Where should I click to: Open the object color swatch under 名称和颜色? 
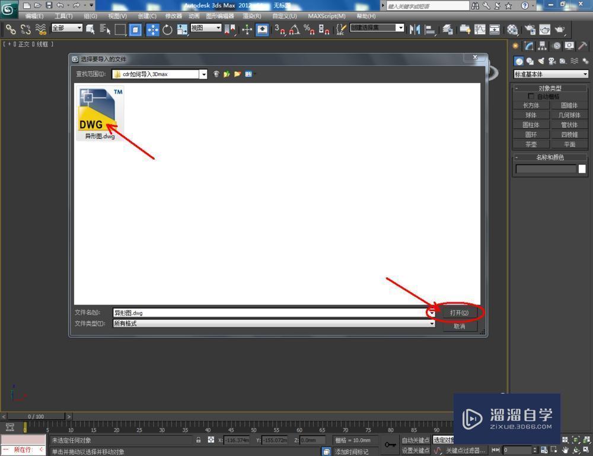coord(582,169)
